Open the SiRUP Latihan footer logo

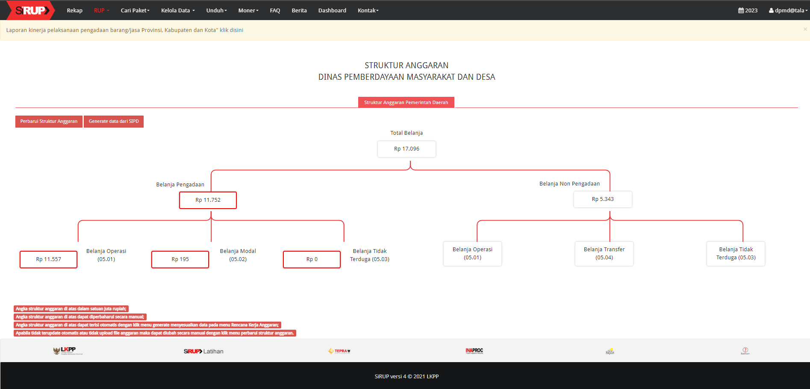(x=203, y=351)
